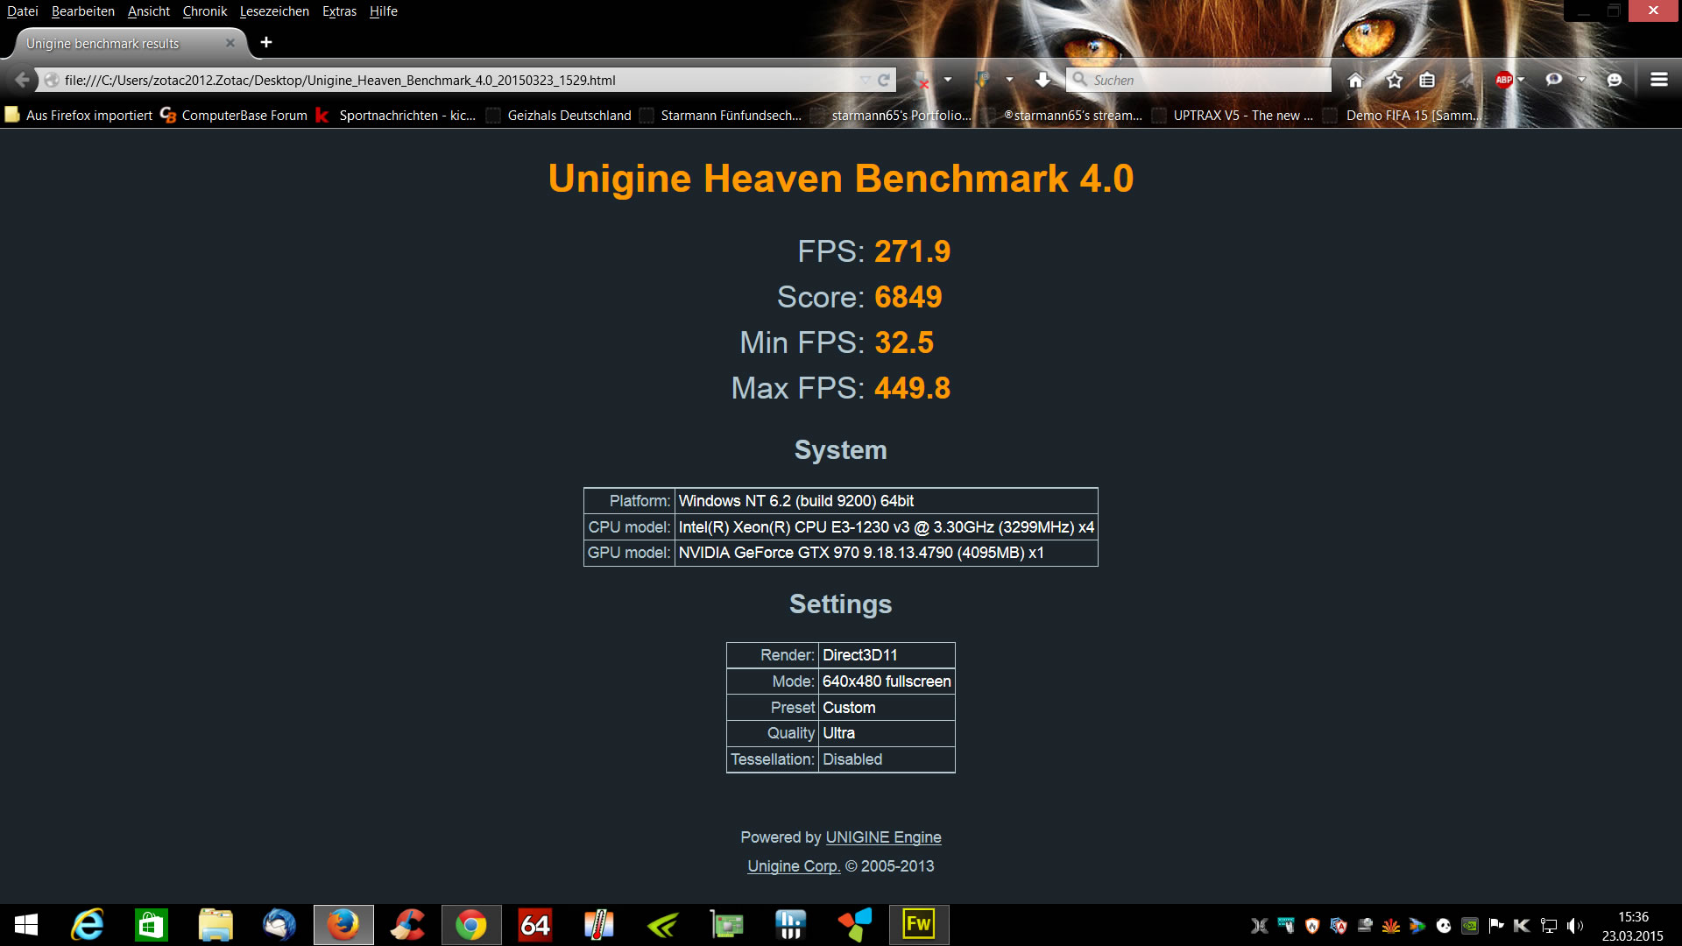The image size is (1682, 946).
Task: Open the bookmarks list icon
Action: (1427, 80)
